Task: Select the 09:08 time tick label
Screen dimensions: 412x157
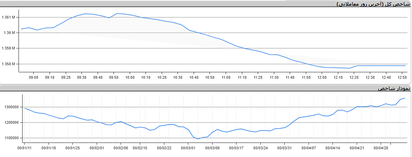Action: (x=34, y=77)
